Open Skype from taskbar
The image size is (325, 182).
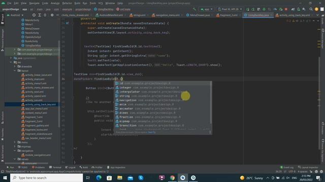coord(141,177)
